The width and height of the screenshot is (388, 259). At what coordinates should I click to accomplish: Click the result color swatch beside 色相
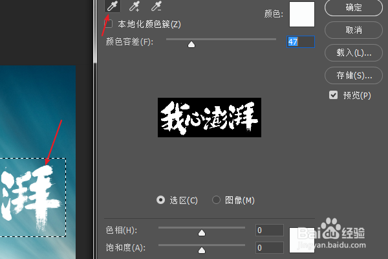pos(302,240)
